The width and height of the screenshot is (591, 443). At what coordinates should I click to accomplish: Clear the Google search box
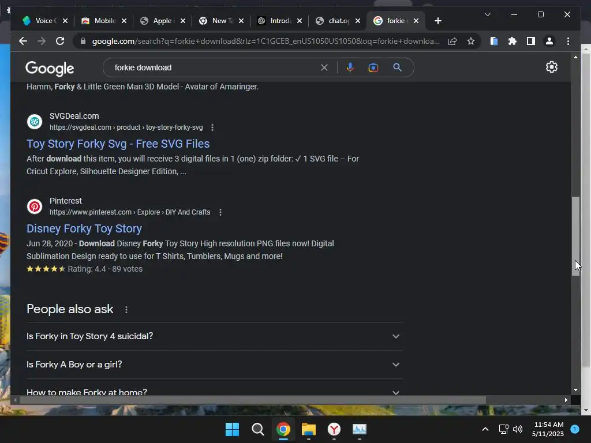click(324, 67)
